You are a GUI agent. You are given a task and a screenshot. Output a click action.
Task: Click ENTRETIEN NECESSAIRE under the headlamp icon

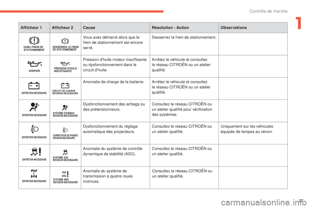pyautogui.click(x=34, y=137)
